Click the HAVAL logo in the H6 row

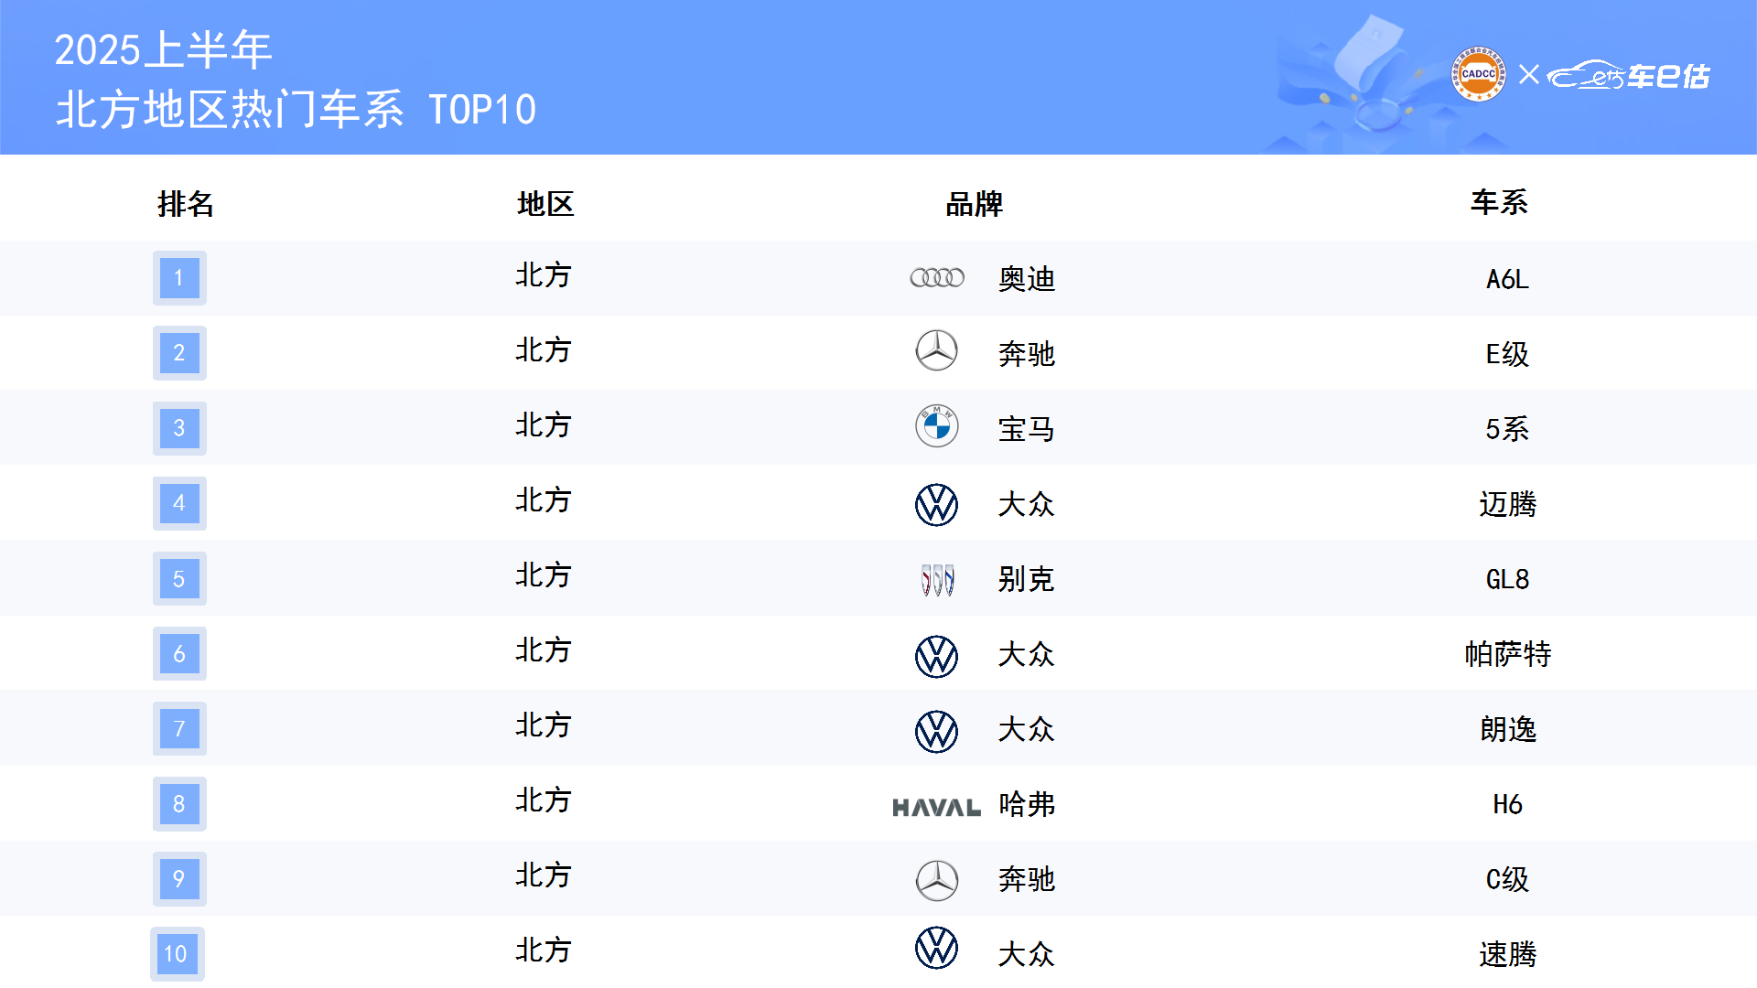coord(936,808)
